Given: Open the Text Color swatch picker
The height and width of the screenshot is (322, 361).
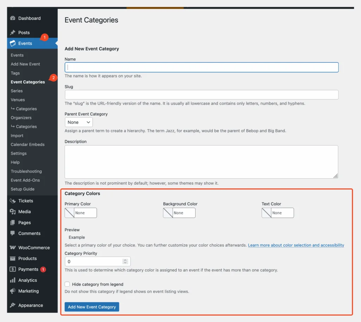Looking at the screenshot, I should [x=267, y=213].
